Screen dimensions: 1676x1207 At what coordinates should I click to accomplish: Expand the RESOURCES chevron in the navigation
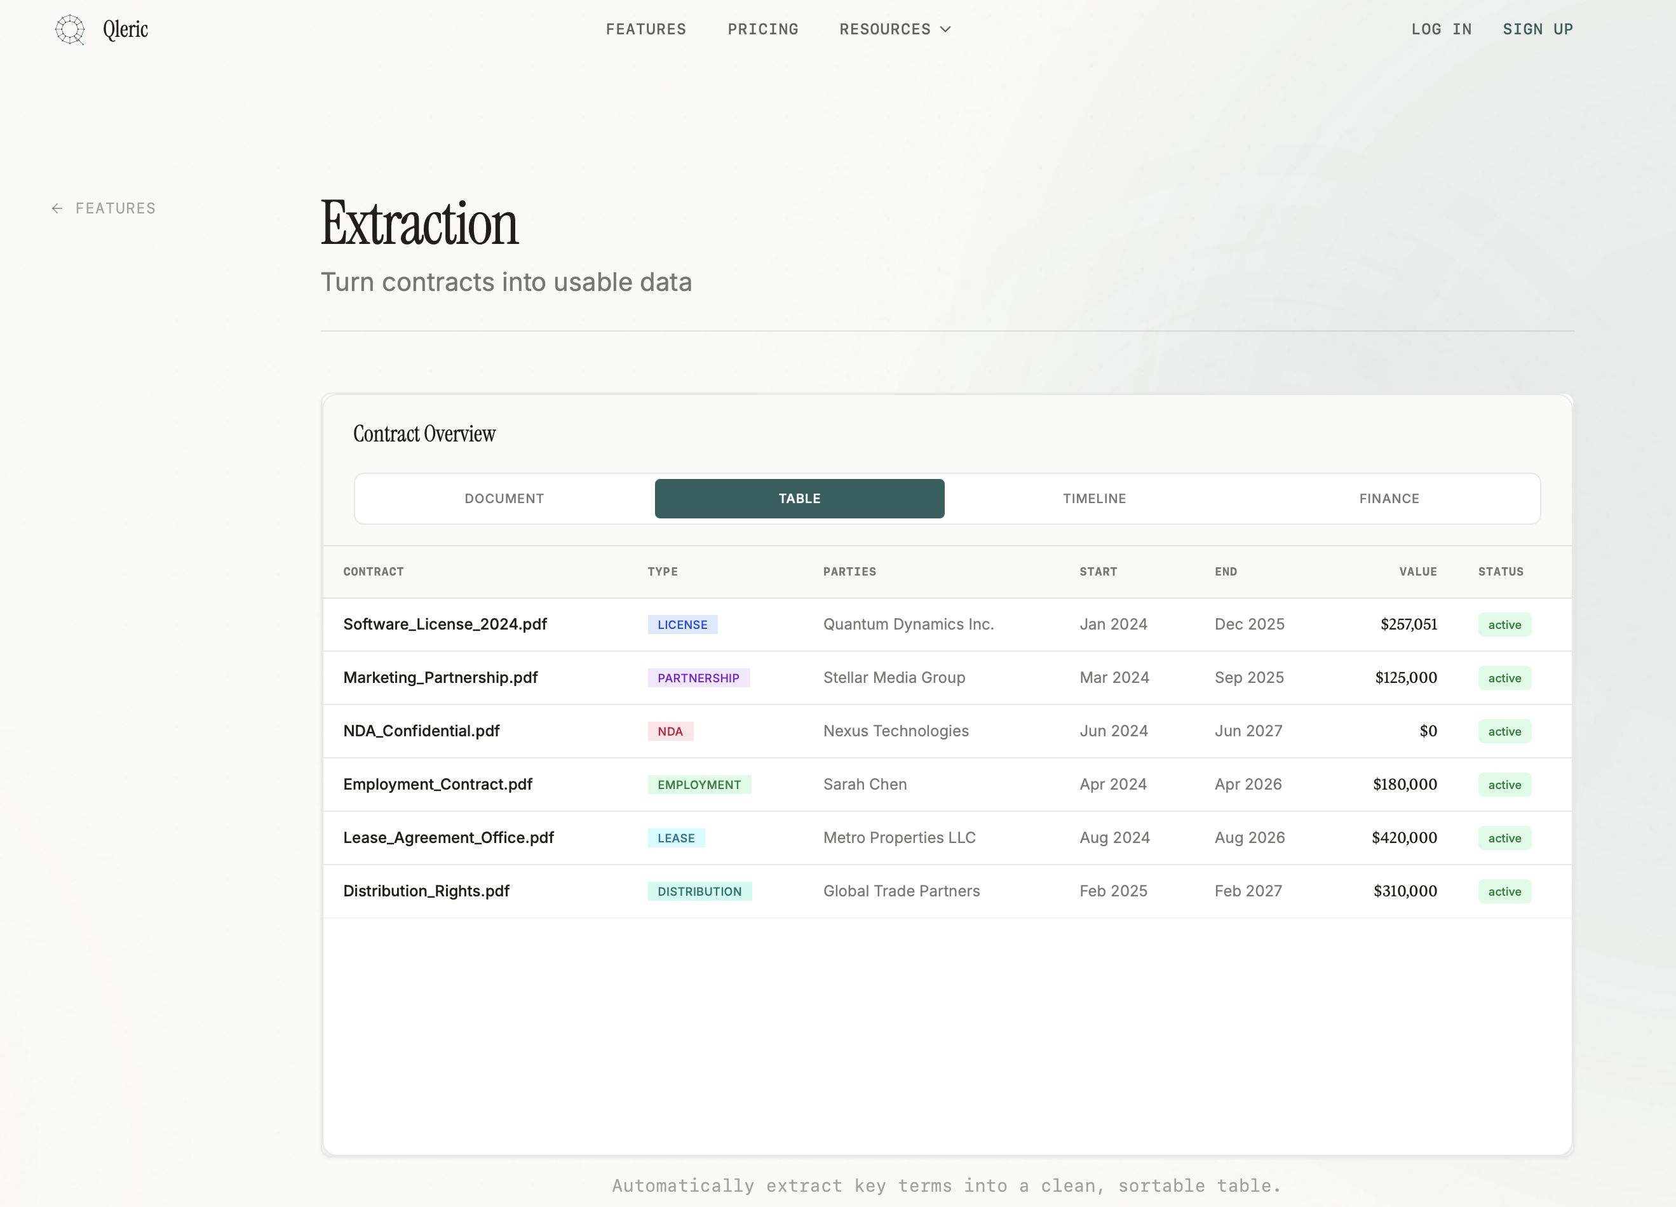(946, 30)
